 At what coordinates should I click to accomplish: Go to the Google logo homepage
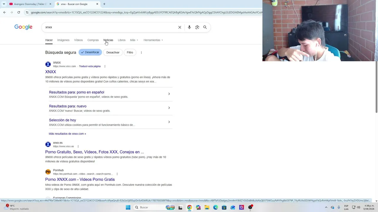[23, 27]
